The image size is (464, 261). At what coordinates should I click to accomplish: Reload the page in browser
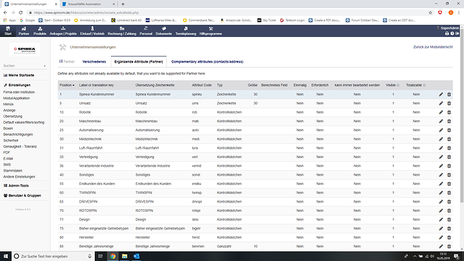coord(21,13)
